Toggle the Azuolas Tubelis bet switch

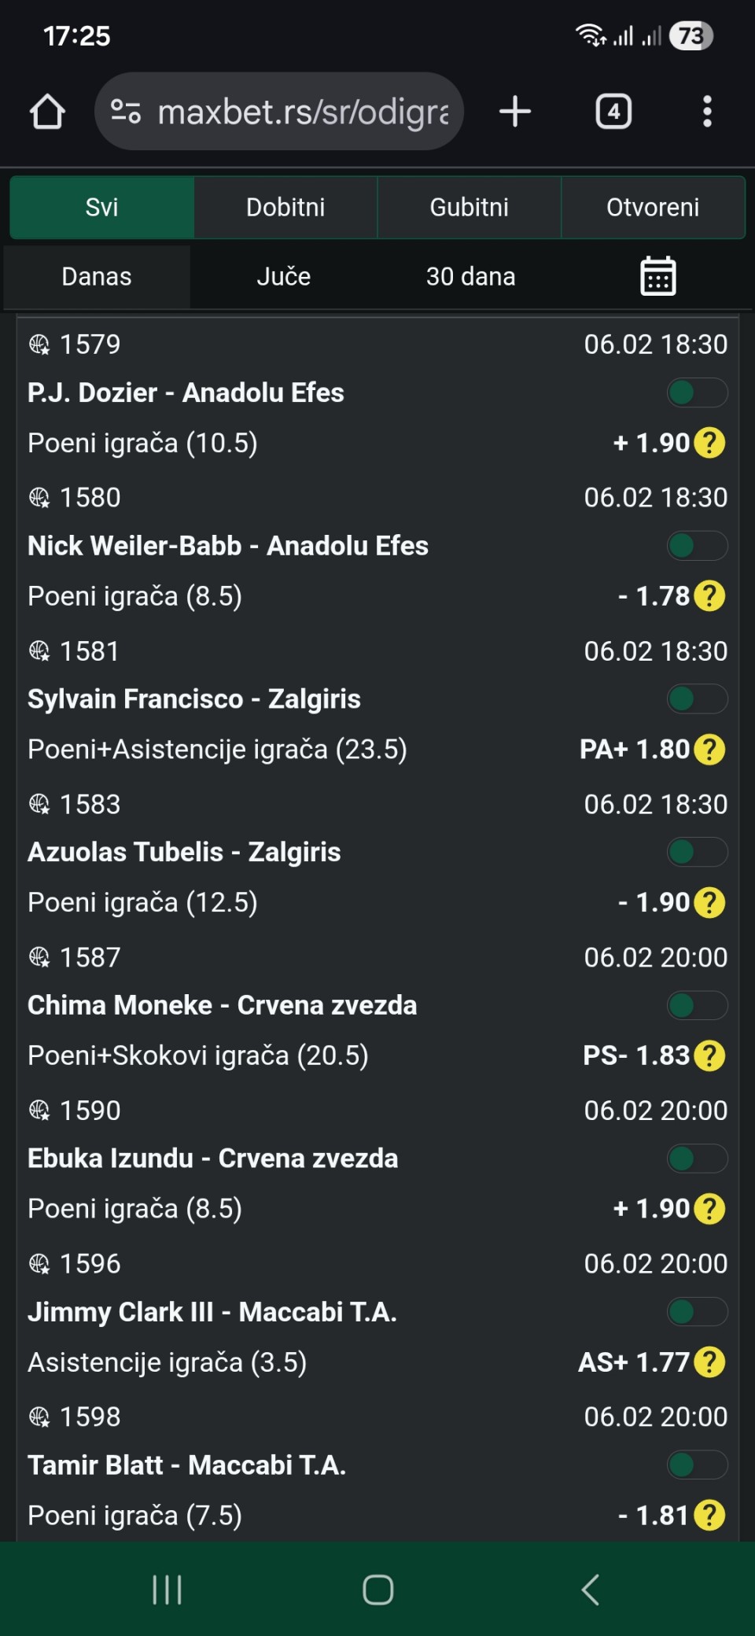(x=697, y=852)
